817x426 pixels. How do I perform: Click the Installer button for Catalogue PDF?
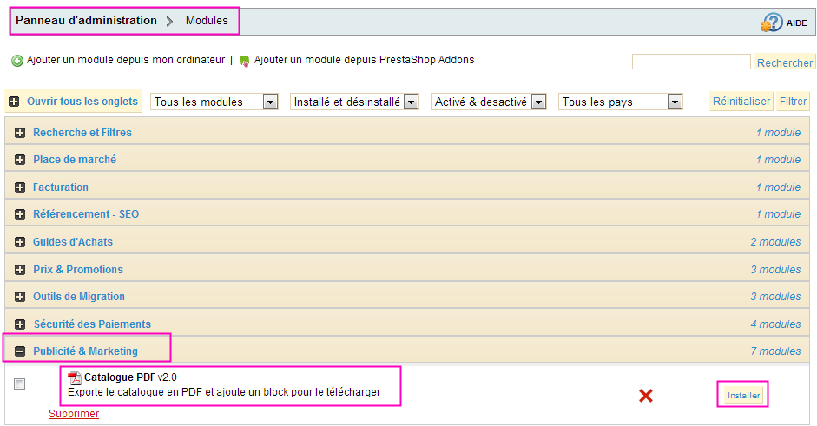(x=743, y=396)
